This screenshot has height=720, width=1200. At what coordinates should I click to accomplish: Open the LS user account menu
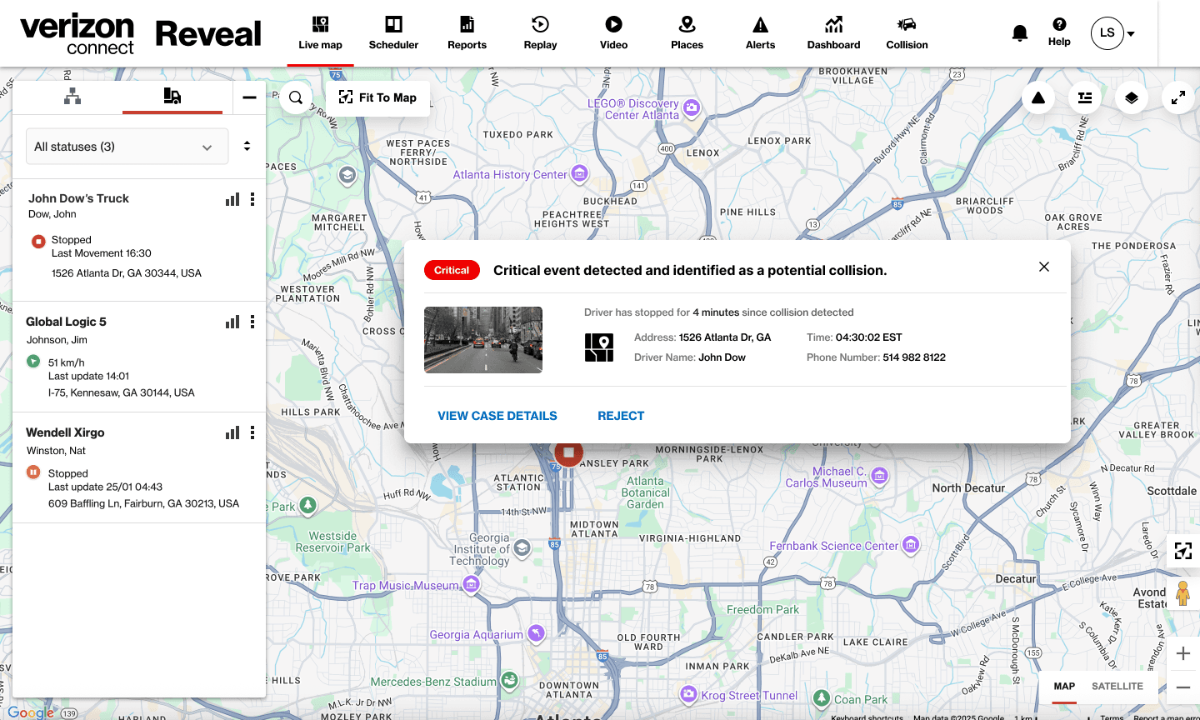click(x=1113, y=33)
